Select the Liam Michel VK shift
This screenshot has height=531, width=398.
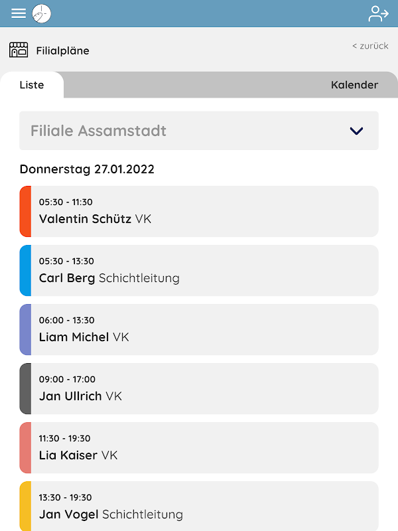[x=199, y=329]
